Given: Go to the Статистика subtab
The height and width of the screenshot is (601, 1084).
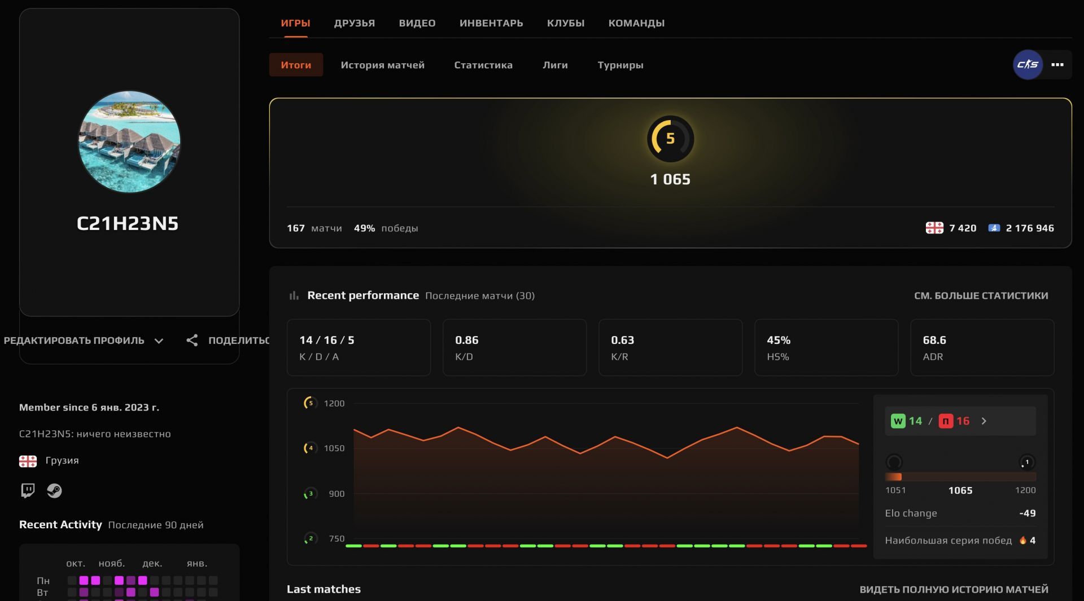Looking at the screenshot, I should click(483, 65).
